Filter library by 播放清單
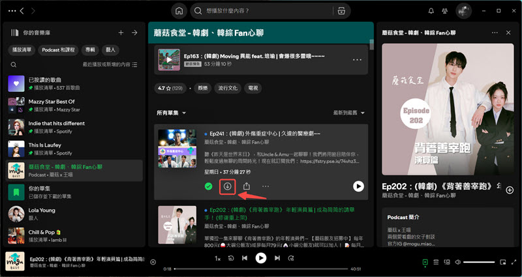The image size is (522, 277). pyautogui.click(x=22, y=50)
